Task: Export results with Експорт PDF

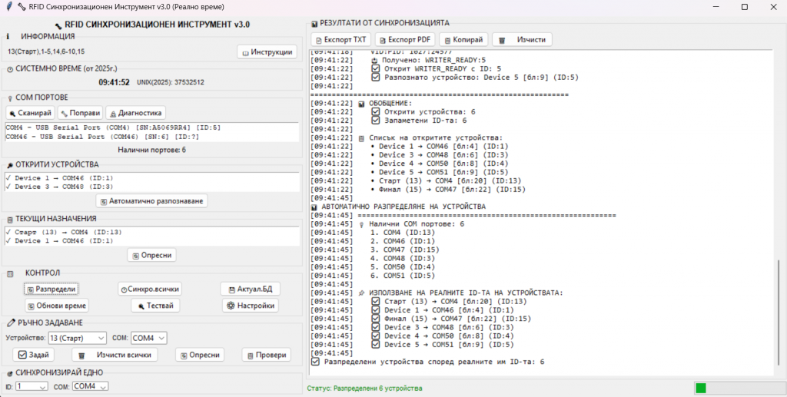Action: point(406,39)
